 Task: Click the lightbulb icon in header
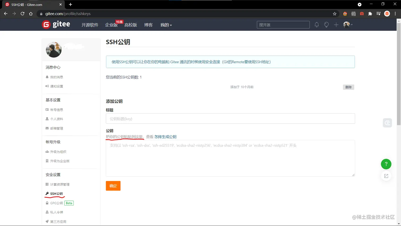click(x=326, y=25)
